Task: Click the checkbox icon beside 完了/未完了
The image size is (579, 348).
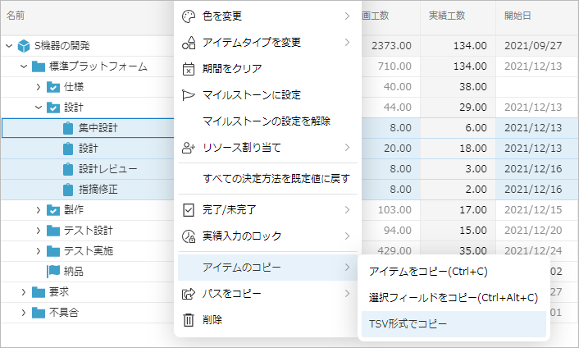Action: [x=189, y=209]
